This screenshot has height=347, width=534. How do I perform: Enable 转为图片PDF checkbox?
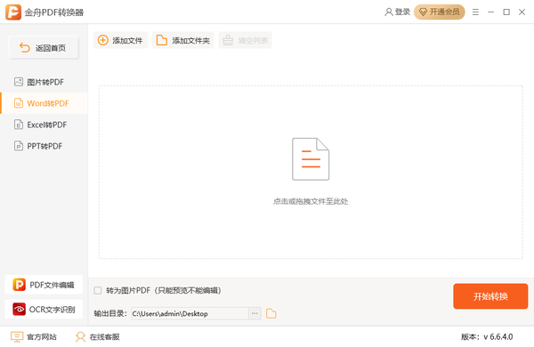point(98,290)
